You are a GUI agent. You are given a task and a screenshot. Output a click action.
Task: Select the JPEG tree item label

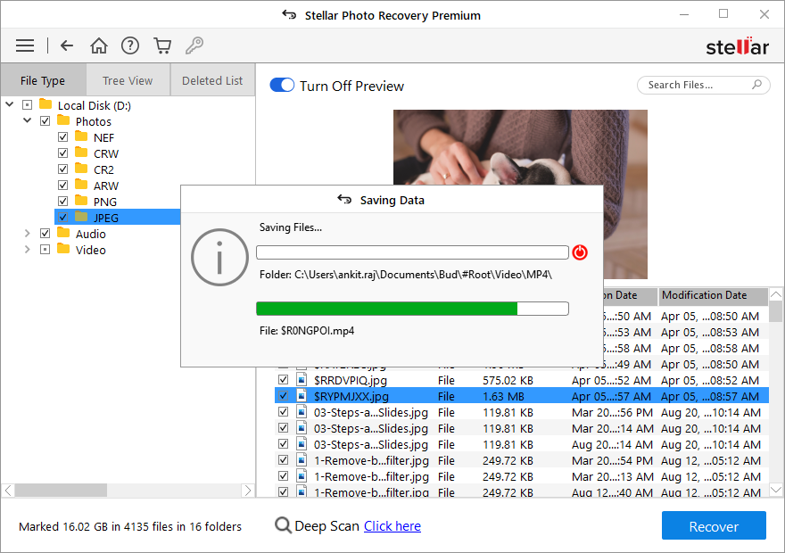tap(106, 218)
